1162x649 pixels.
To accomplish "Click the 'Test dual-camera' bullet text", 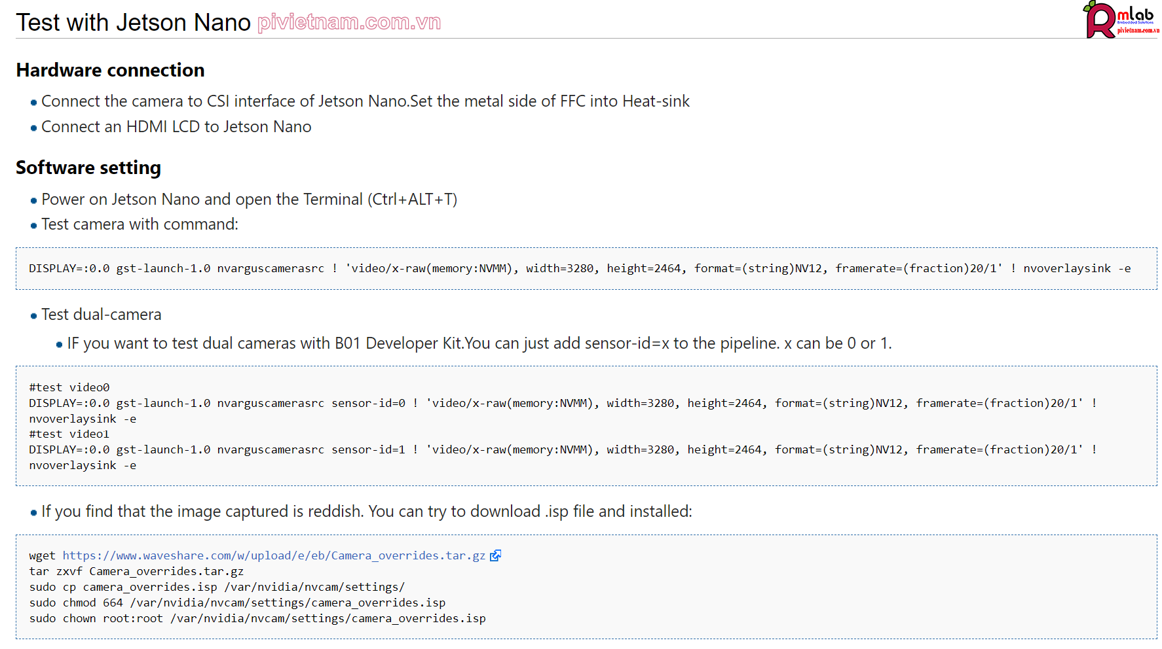I will pyautogui.click(x=102, y=315).
